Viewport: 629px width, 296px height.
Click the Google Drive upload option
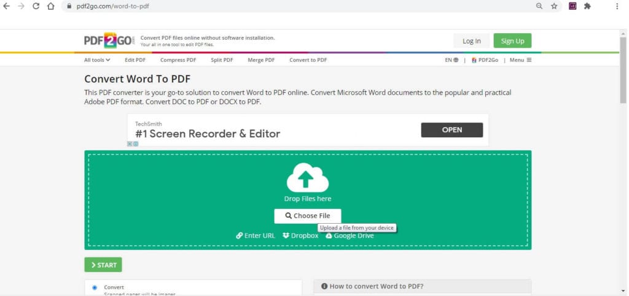350,236
